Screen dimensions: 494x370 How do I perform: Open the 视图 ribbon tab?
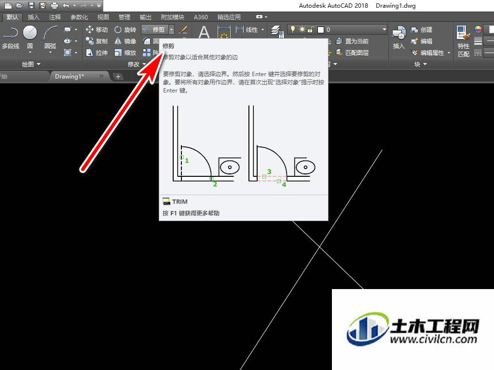(x=103, y=17)
